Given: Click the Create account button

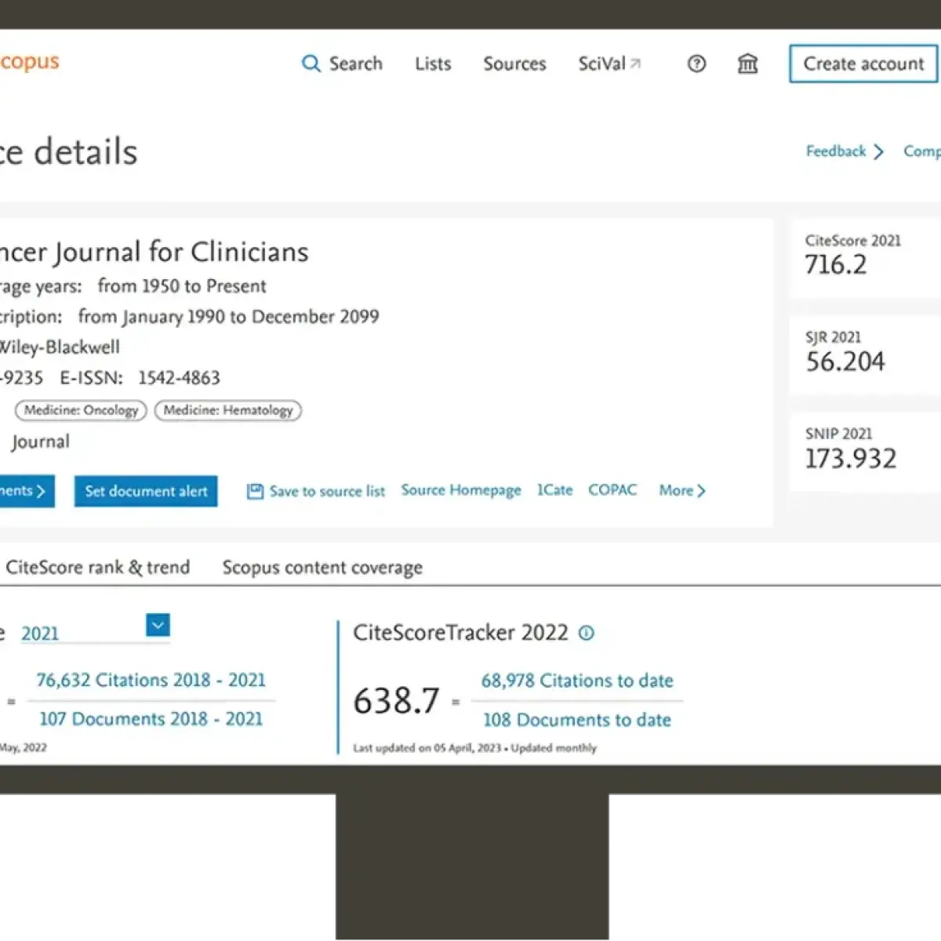Looking at the screenshot, I should coord(863,64).
